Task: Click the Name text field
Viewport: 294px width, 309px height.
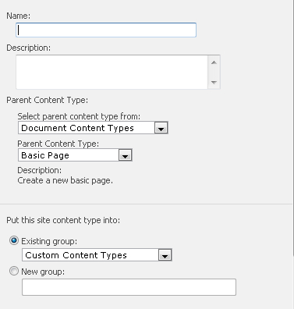Action: click(106, 30)
